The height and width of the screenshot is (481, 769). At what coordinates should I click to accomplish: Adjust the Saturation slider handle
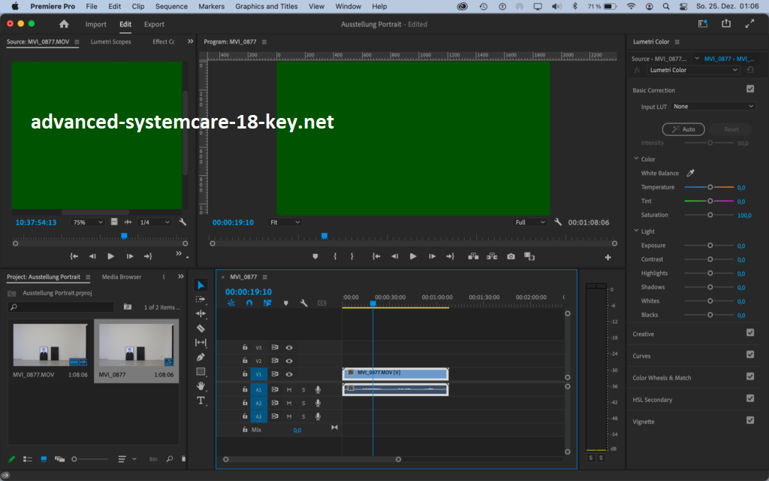point(710,215)
